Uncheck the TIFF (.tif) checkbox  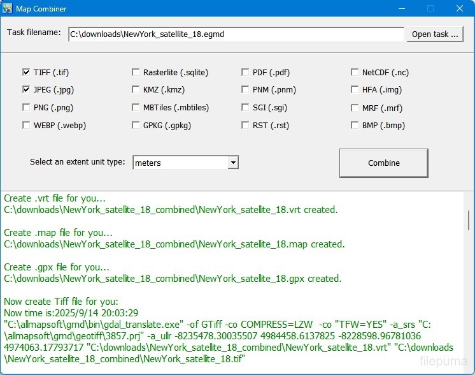point(26,73)
